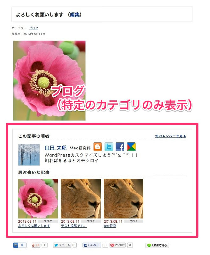This screenshot has height=255, width=210.
Task: Open the author's Facebook icon
Action: [x=120, y=147]
